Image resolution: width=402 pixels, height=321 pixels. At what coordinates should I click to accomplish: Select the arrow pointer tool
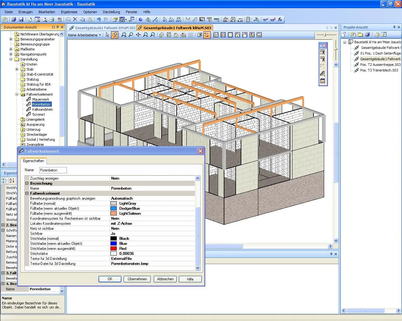click(107, 35)
